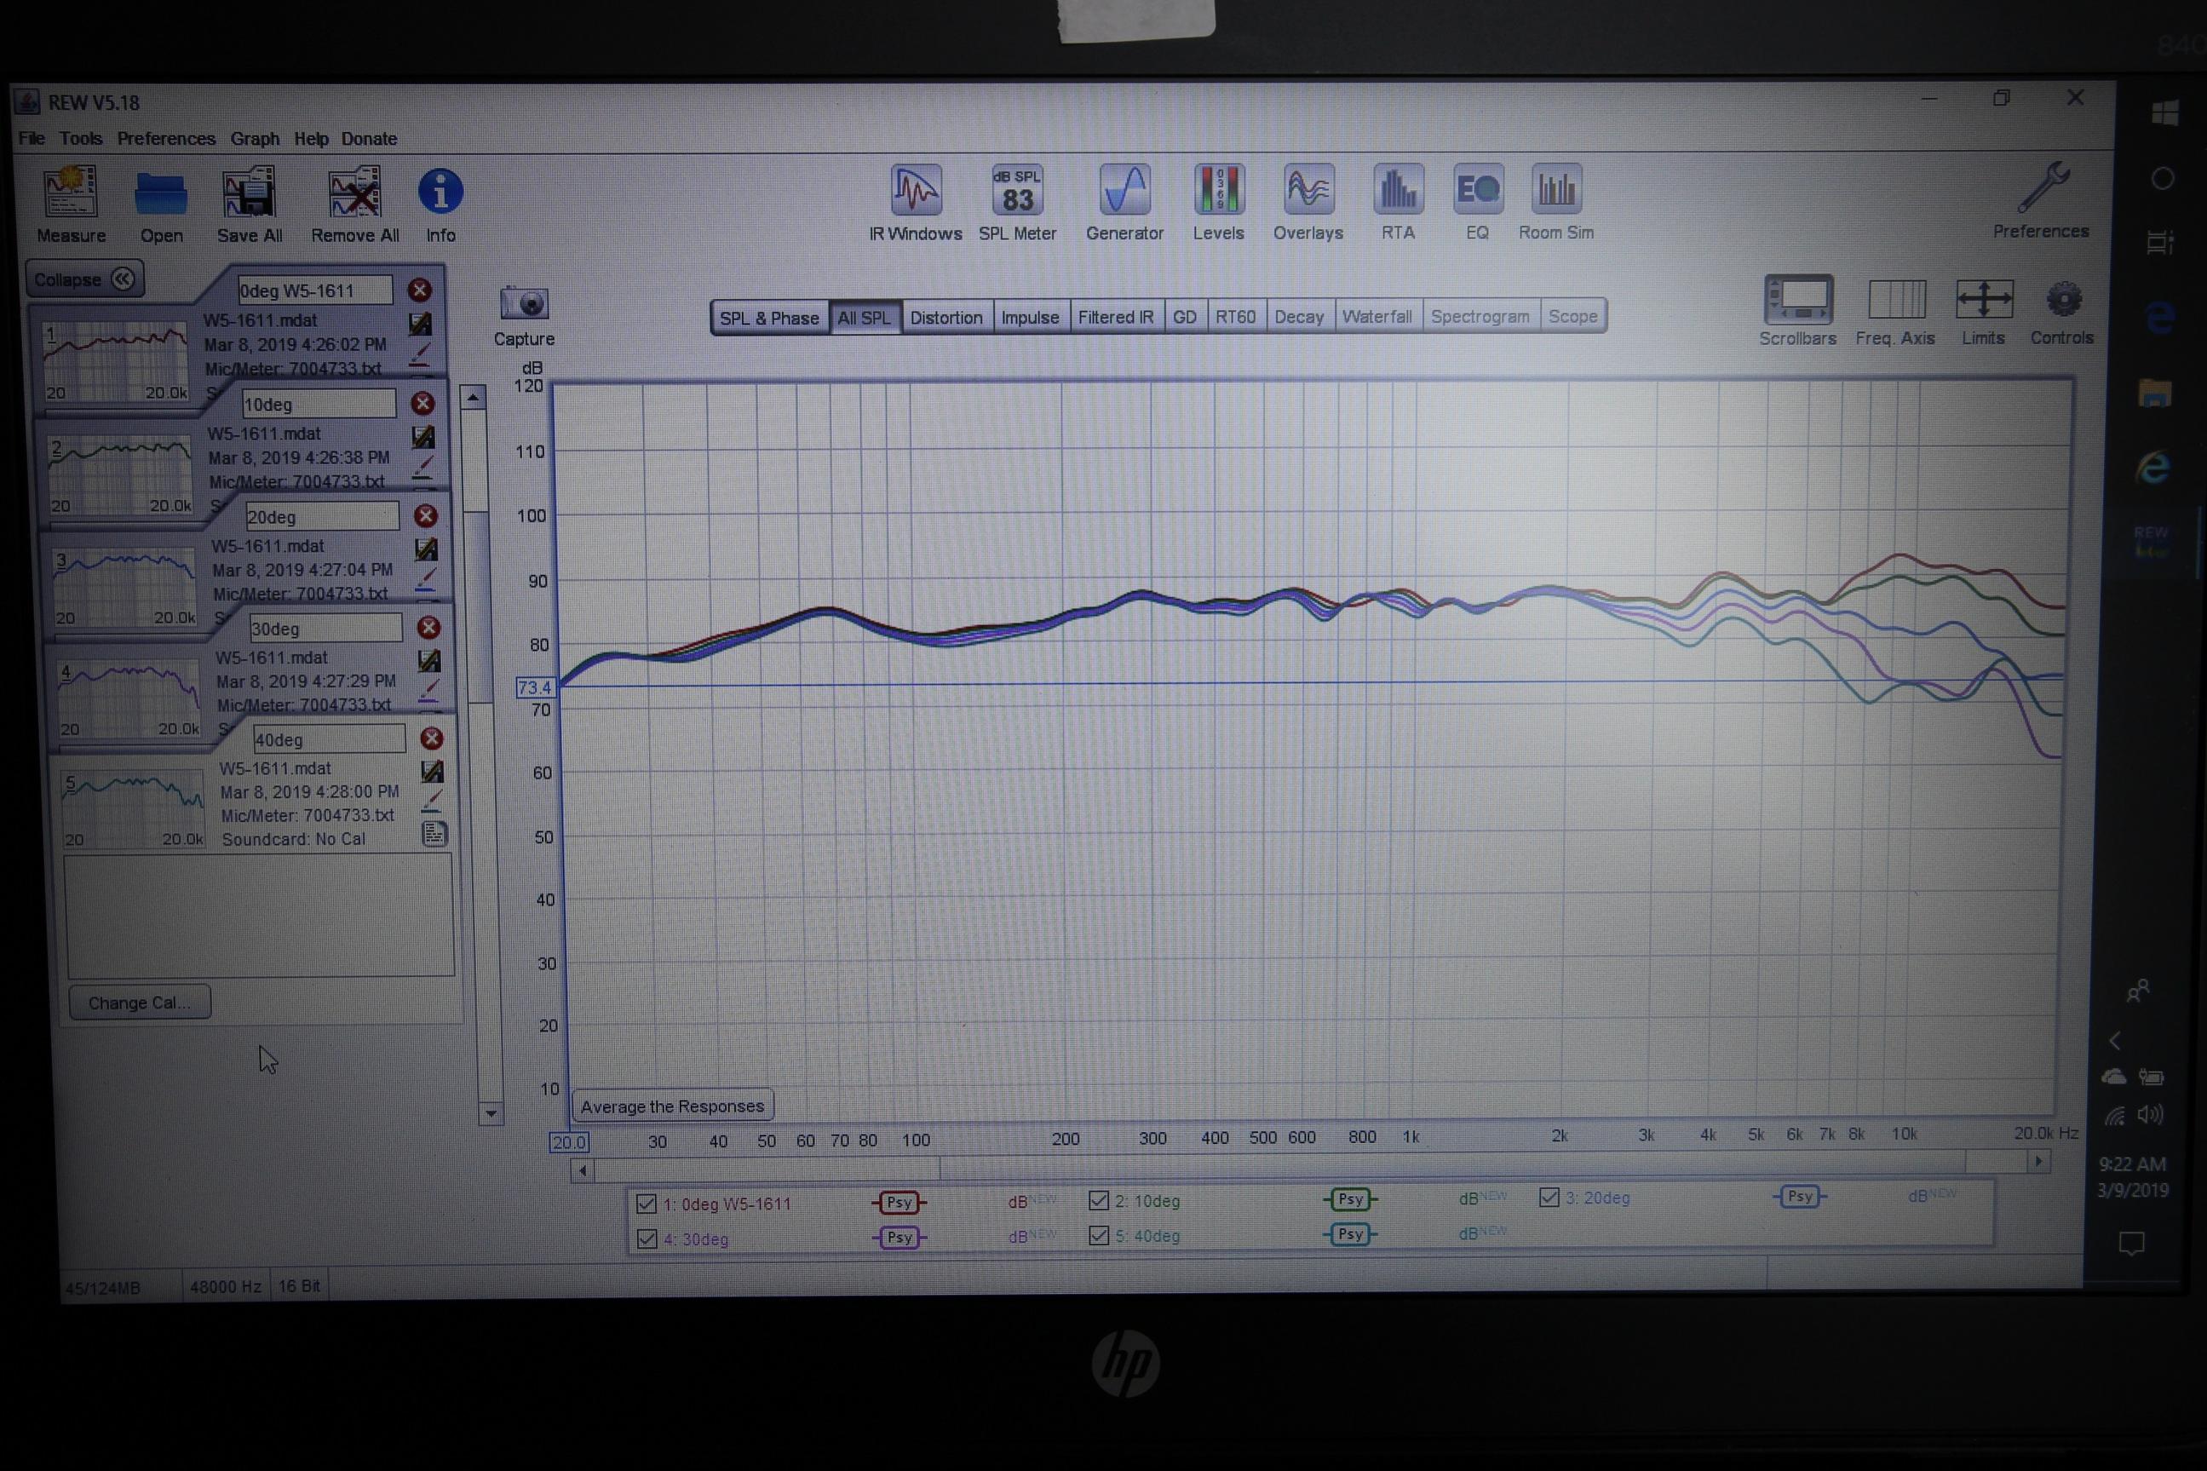Switch to Impulse tab
This screenshot has width=2207, height=1471.
point(1030,317)
